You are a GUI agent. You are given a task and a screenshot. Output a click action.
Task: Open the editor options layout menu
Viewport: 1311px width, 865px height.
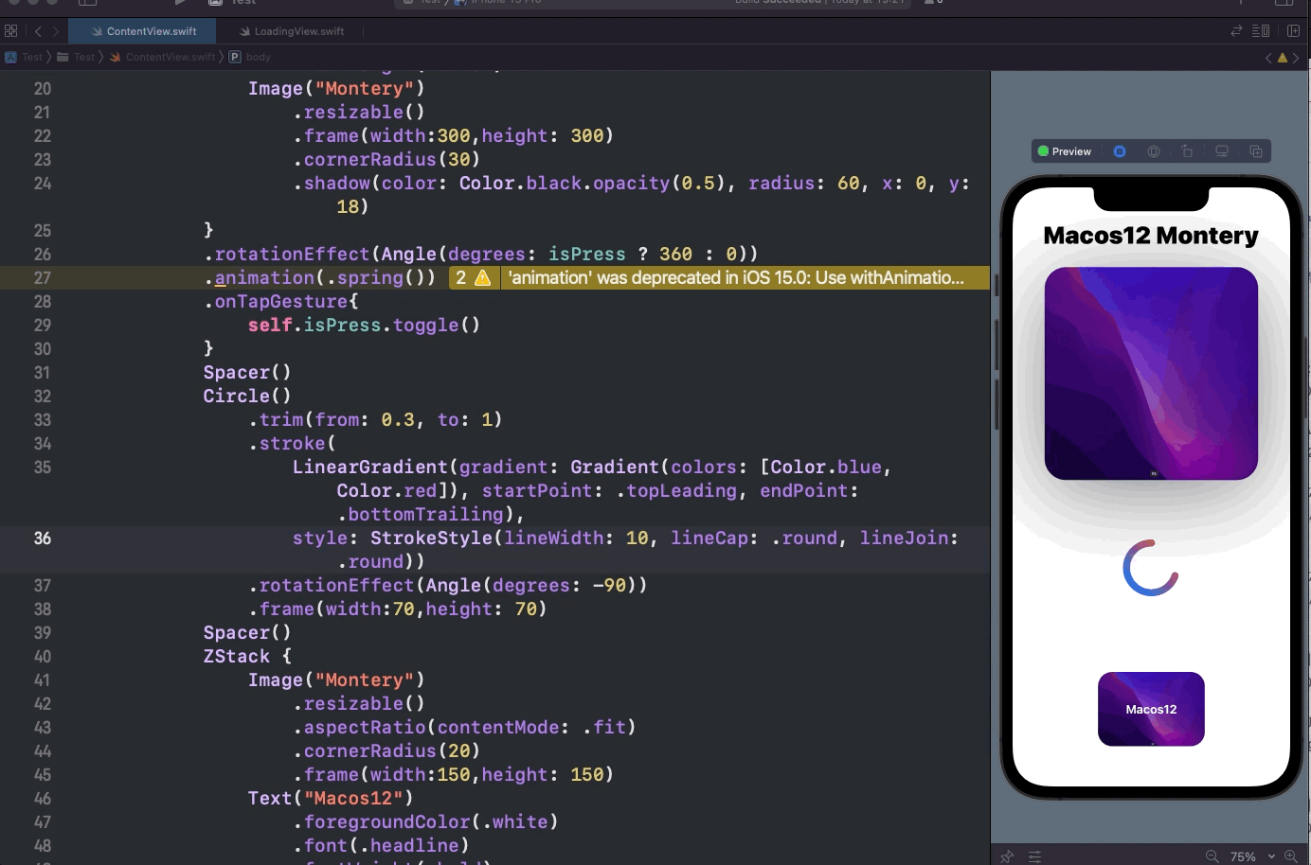pyautogui.click(x=1261, y=31)
